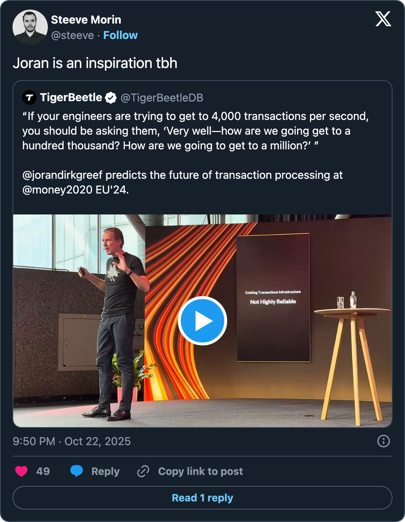The image size is (405, 522).
Task: Click the 49 likes count
Action: (43, 471)
